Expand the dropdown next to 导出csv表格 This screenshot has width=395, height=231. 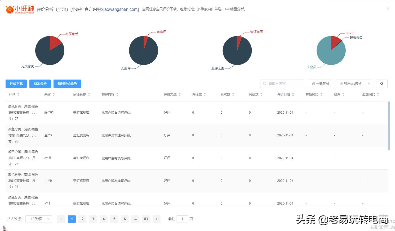point(369,84)
